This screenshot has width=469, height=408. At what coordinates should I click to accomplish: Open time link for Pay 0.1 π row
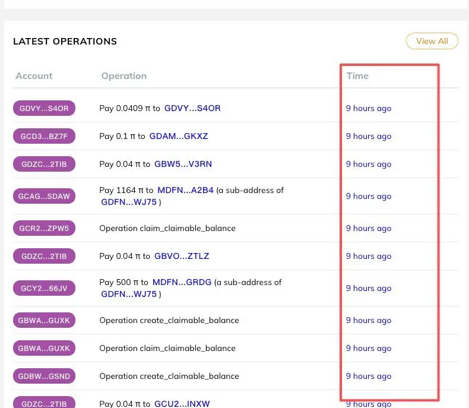tap(369, 136)
